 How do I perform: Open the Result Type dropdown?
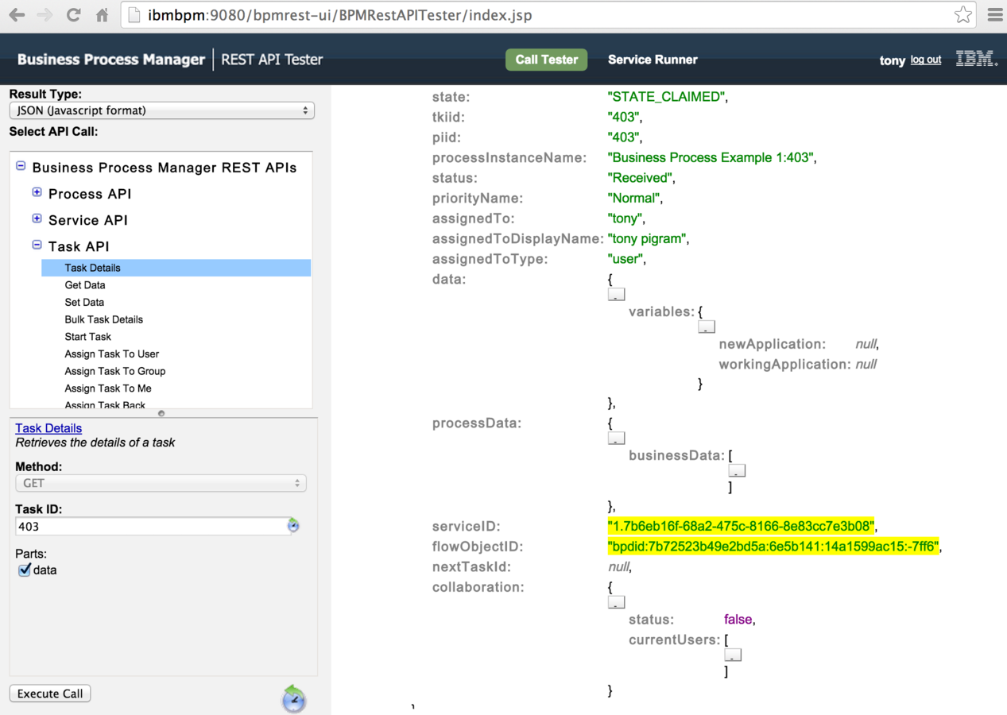point(162,110)
